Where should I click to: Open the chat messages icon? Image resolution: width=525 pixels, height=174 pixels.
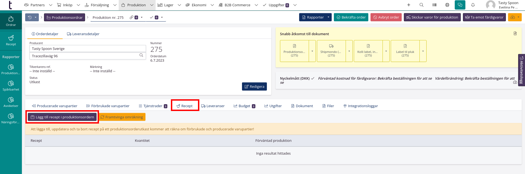click(x=460, y=5)
